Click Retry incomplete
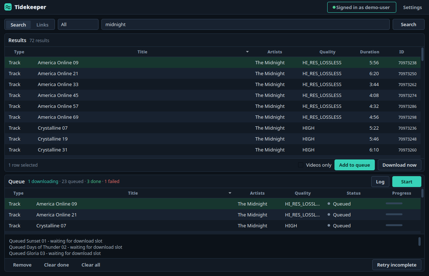Viewport: 429px width, 276px height. click(x=396, y=265)
